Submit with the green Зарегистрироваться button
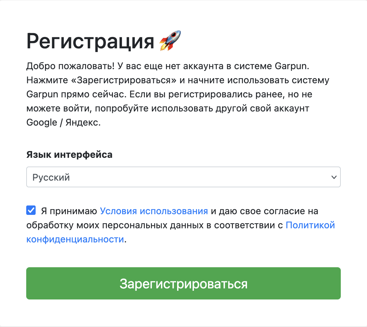367x327 pixels. point(183,283)
